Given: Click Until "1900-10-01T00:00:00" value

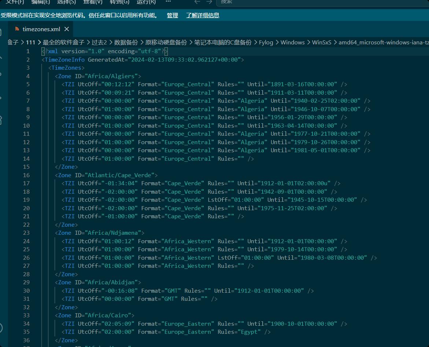Looking at the screenshot, I should point(302,324).
